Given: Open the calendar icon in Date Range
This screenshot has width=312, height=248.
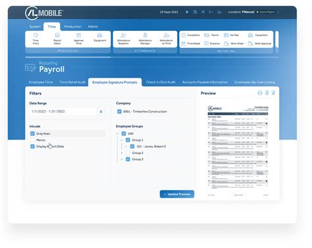Looking at the screenshot, I should pyautogui.click(x=101, y=112).
